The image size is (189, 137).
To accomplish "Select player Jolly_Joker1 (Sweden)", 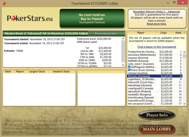I will 155,64.
